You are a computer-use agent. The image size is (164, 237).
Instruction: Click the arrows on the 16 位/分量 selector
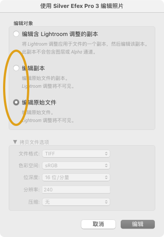coord(106,177)
